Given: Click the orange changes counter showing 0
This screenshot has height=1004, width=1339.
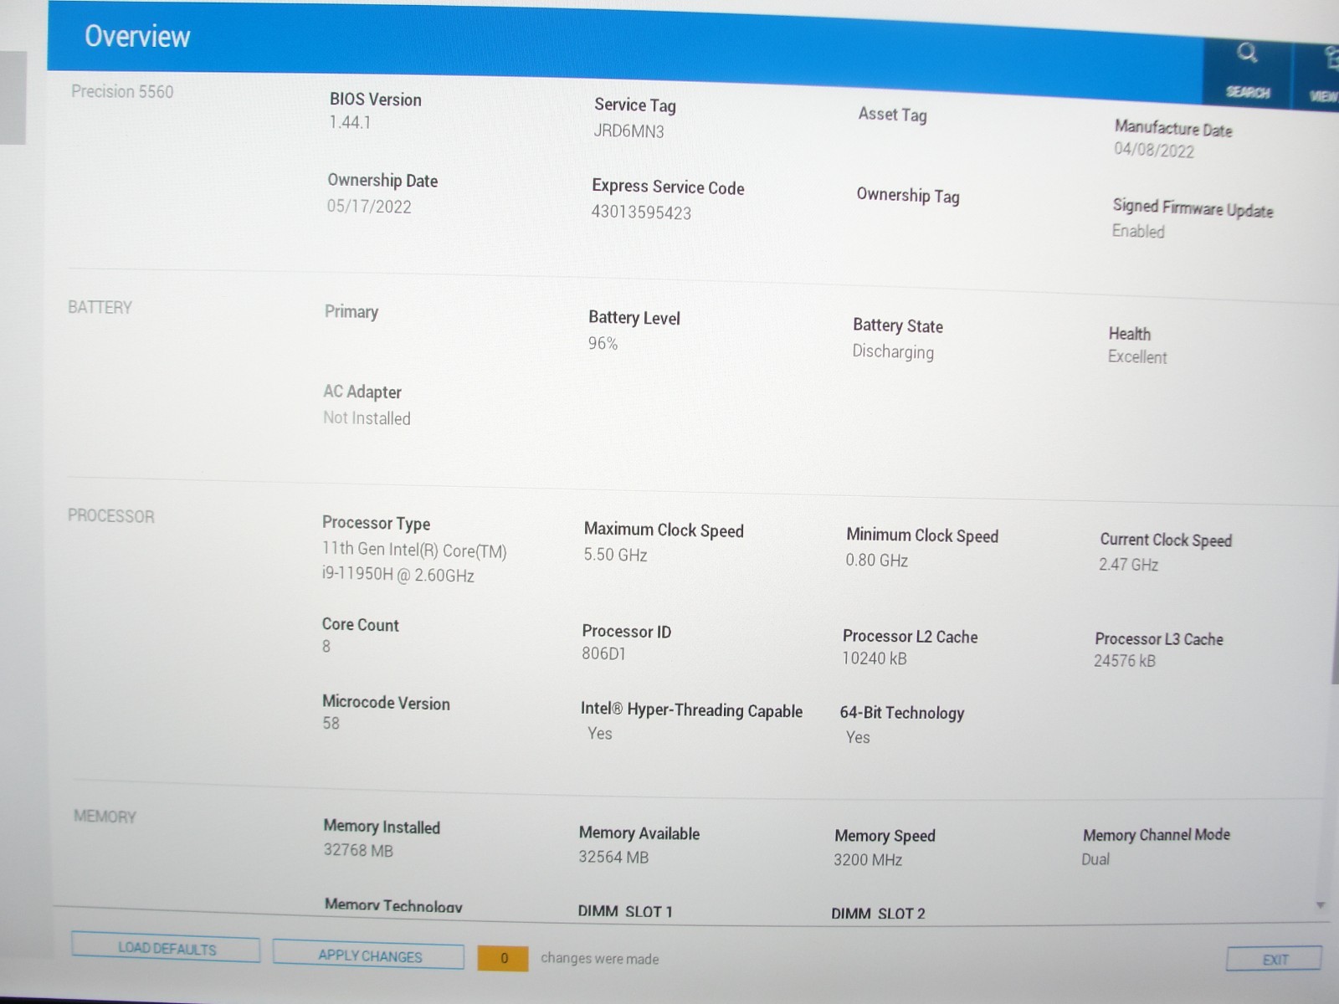Looking at the screenshot, I should pos(503,958).
